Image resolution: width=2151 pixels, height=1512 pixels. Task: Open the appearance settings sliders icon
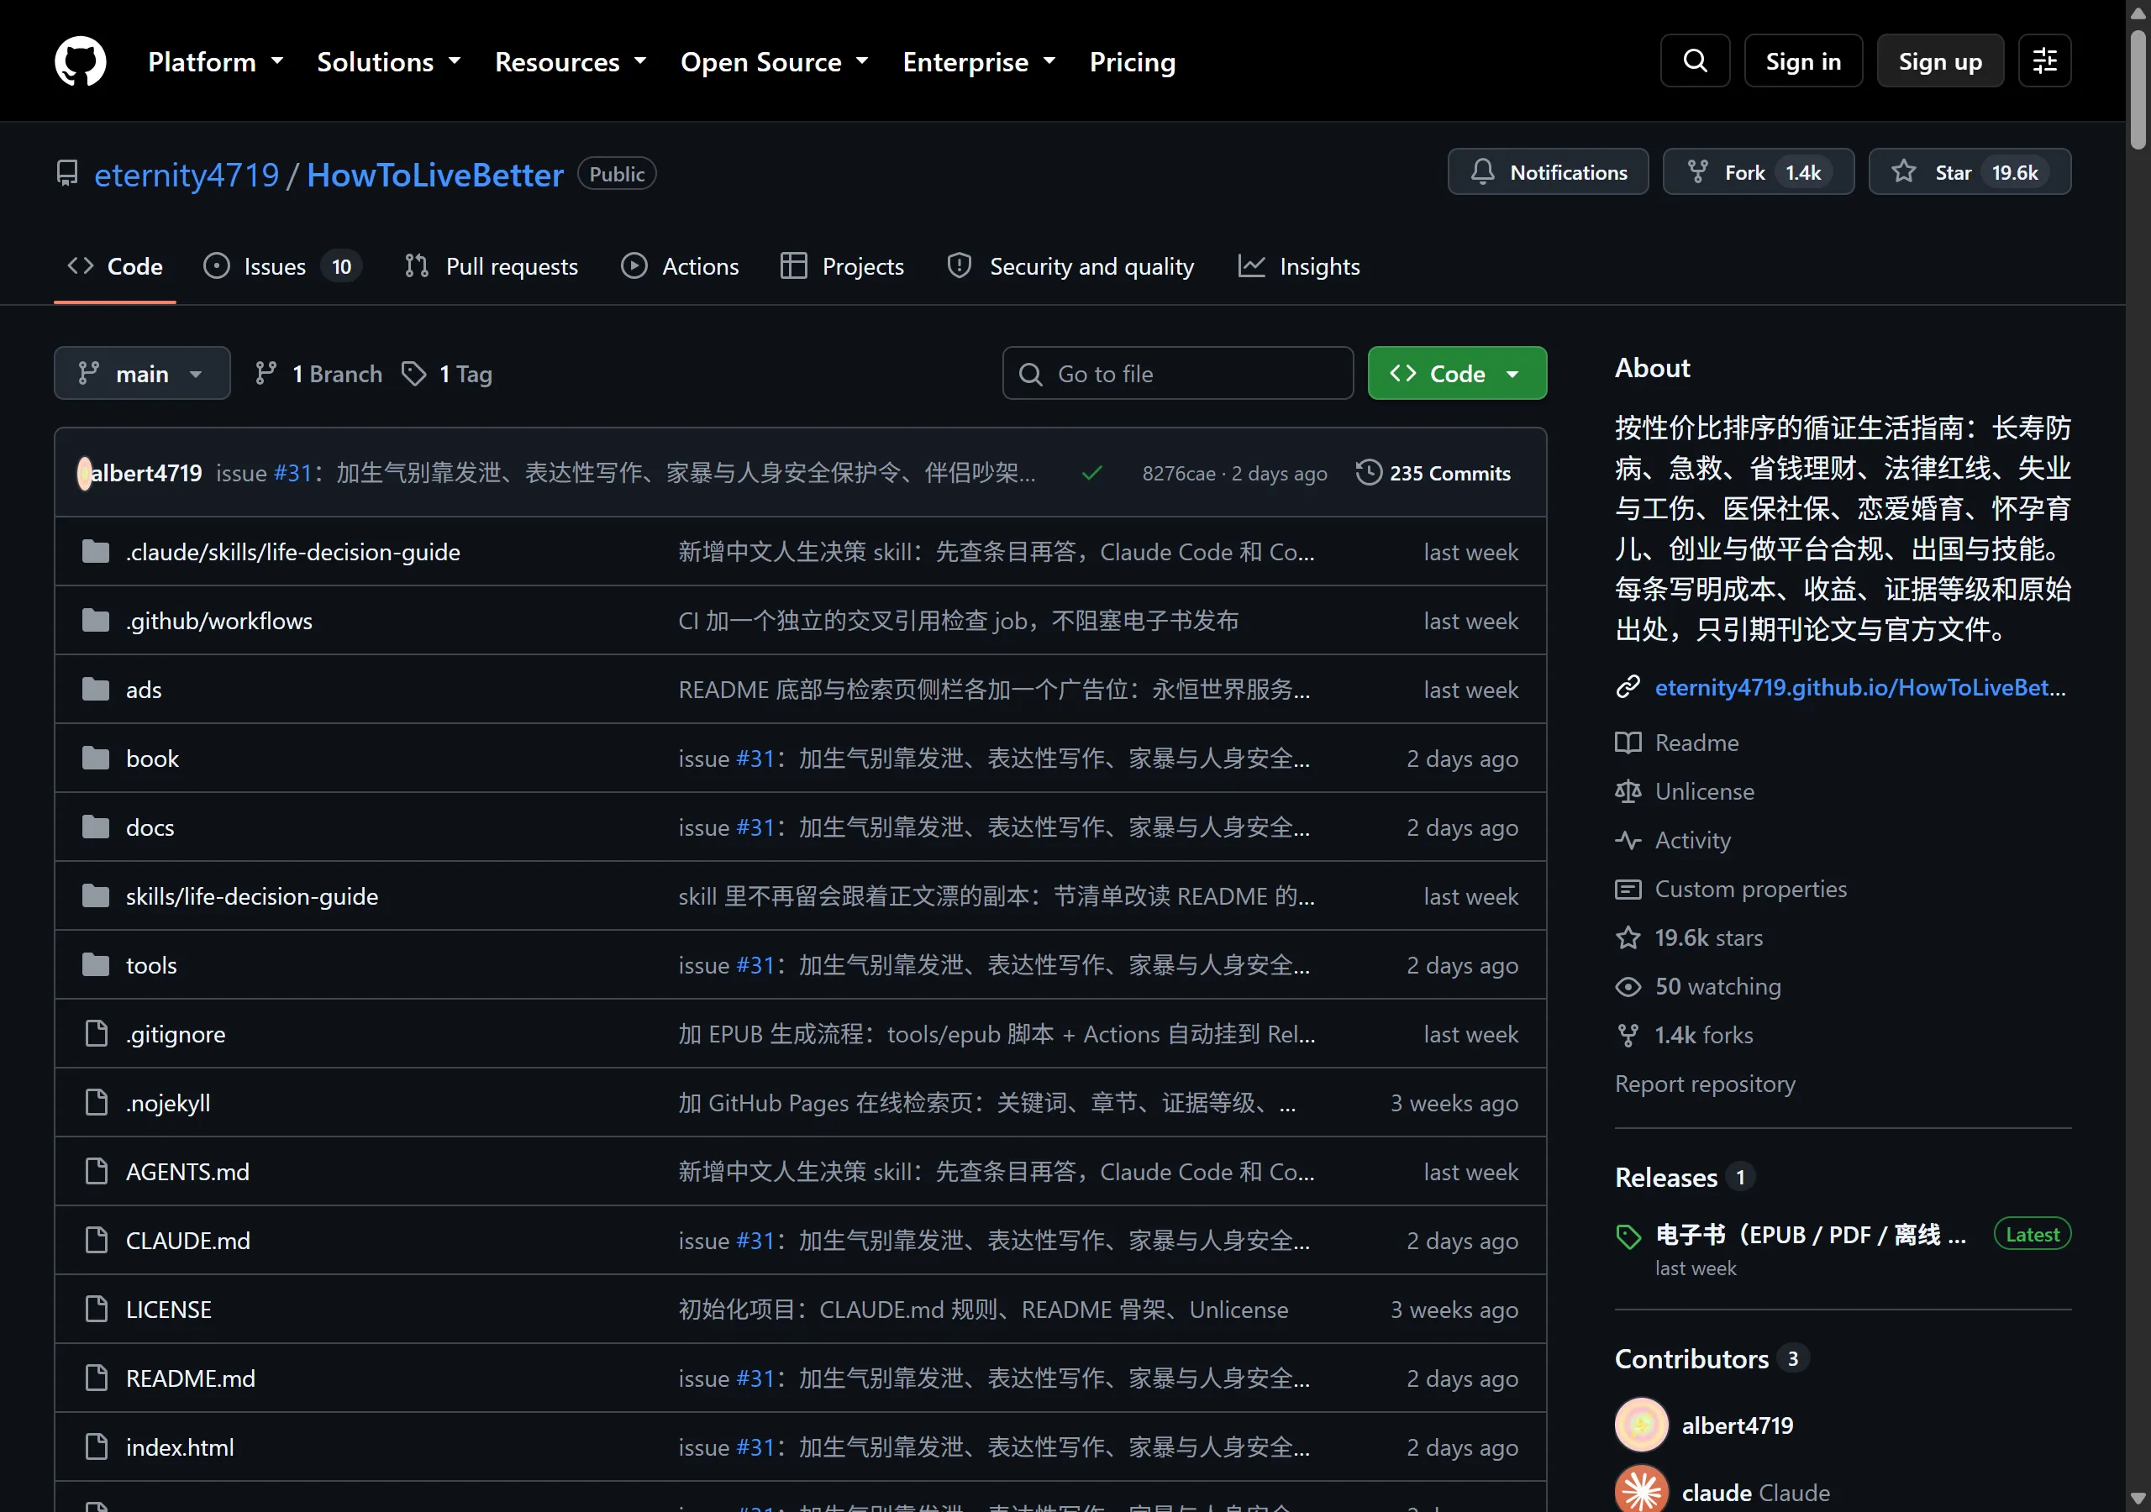pyautogui.click(x=2044, y=60)
